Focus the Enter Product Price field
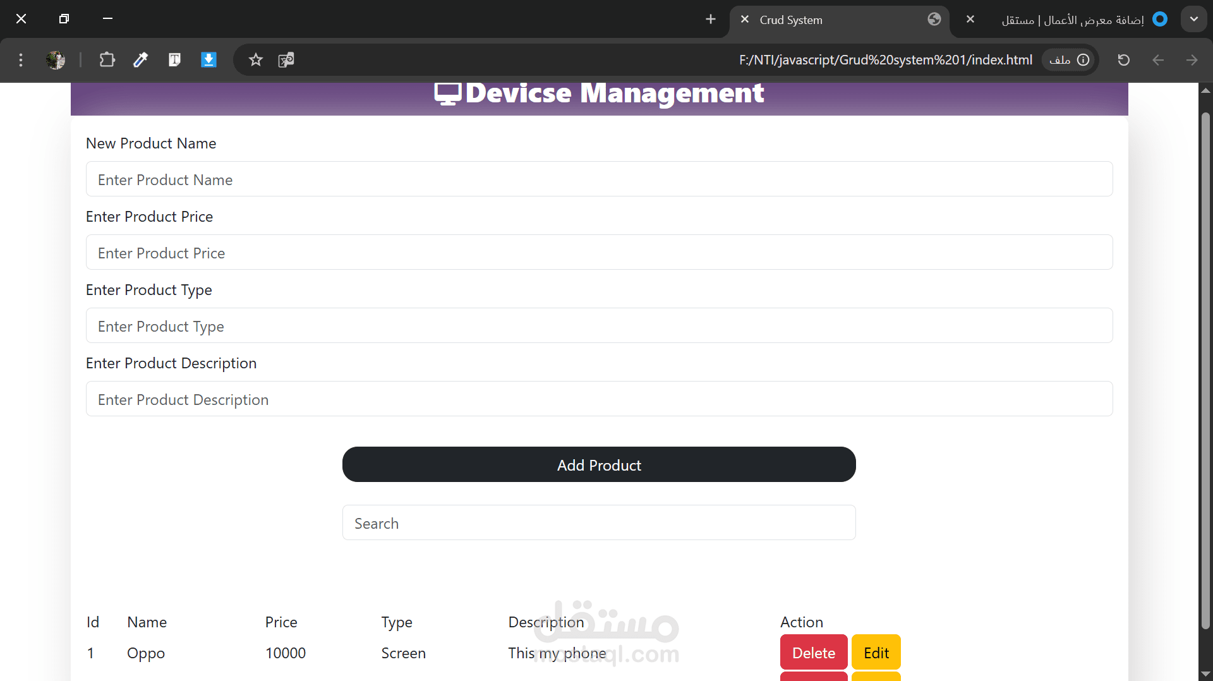 [x=599, y=253]
